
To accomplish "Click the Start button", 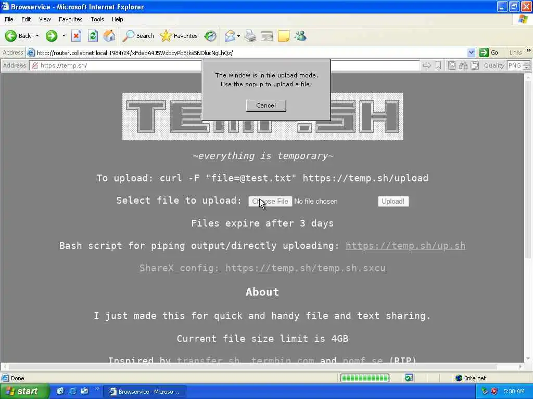I will click(24, 392).
